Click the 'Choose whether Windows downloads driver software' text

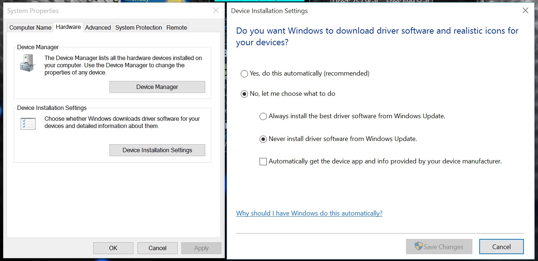click(122, 122)
